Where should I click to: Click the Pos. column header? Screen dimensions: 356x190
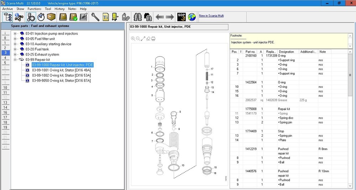pyautogui.click(x=235, y=52)
